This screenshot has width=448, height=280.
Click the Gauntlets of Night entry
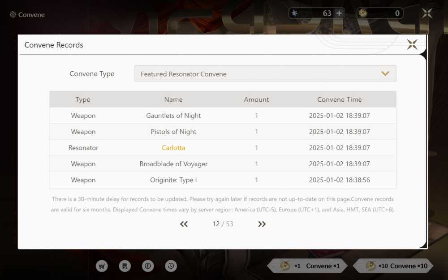173,116
